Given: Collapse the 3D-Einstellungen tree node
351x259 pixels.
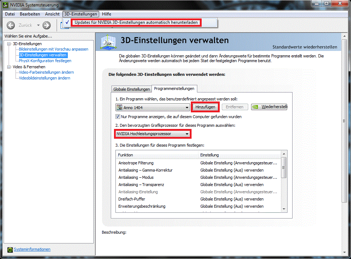Looking at the screenshot, I should 9,44.
